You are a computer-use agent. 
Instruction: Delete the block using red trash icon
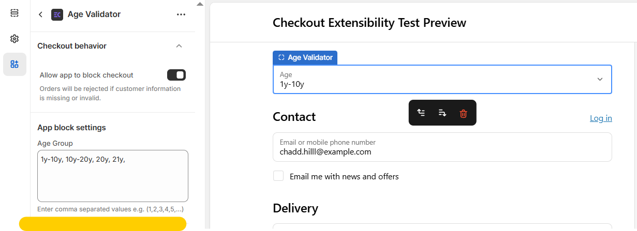point(463,113)
